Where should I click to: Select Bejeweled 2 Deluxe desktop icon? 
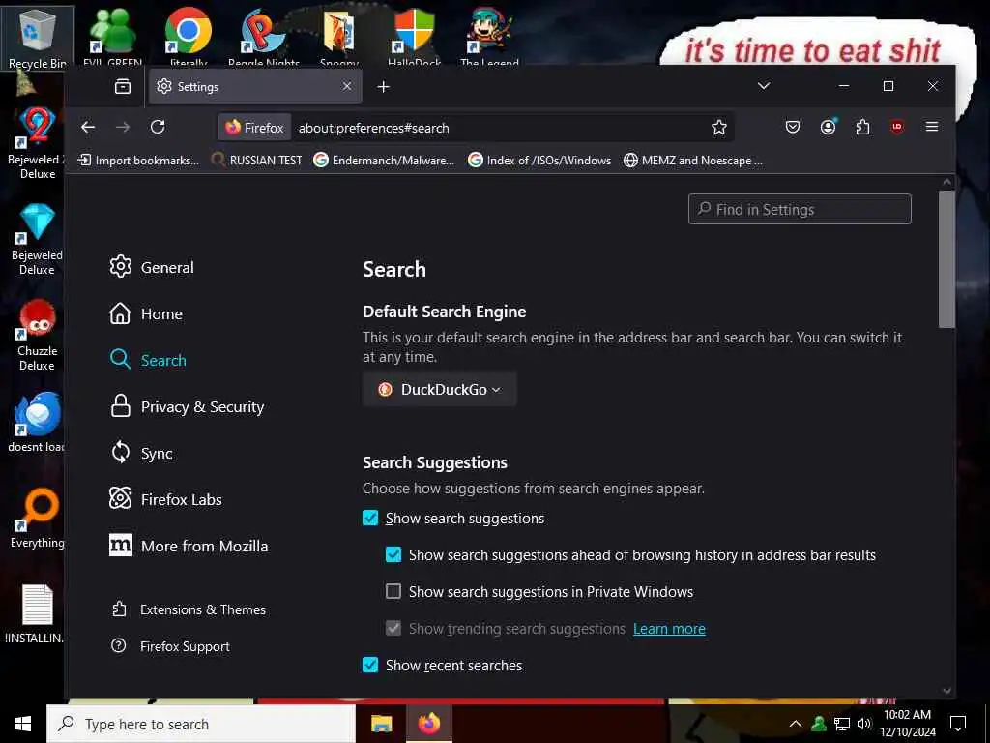point(37,143)
